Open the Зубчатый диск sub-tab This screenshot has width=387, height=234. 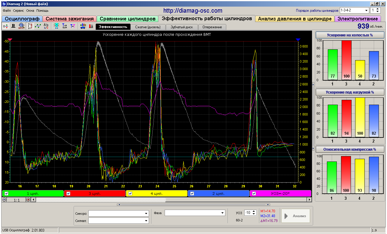coord(181,27)
